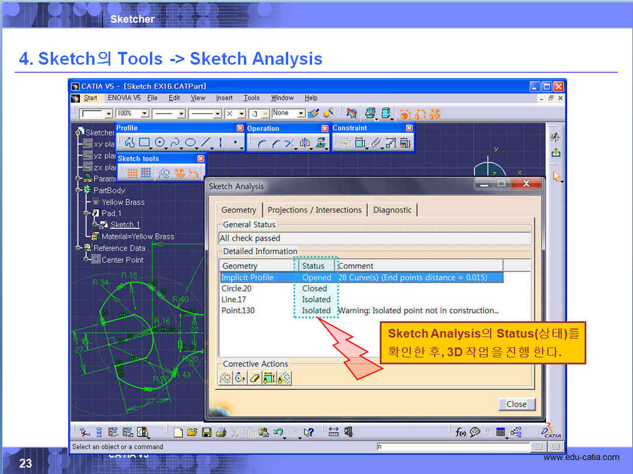Expand the PartBody tree node

[79, 190]
